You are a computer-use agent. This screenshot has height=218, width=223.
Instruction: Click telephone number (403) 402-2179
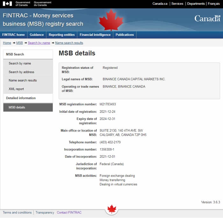click(x=110, y=142)
